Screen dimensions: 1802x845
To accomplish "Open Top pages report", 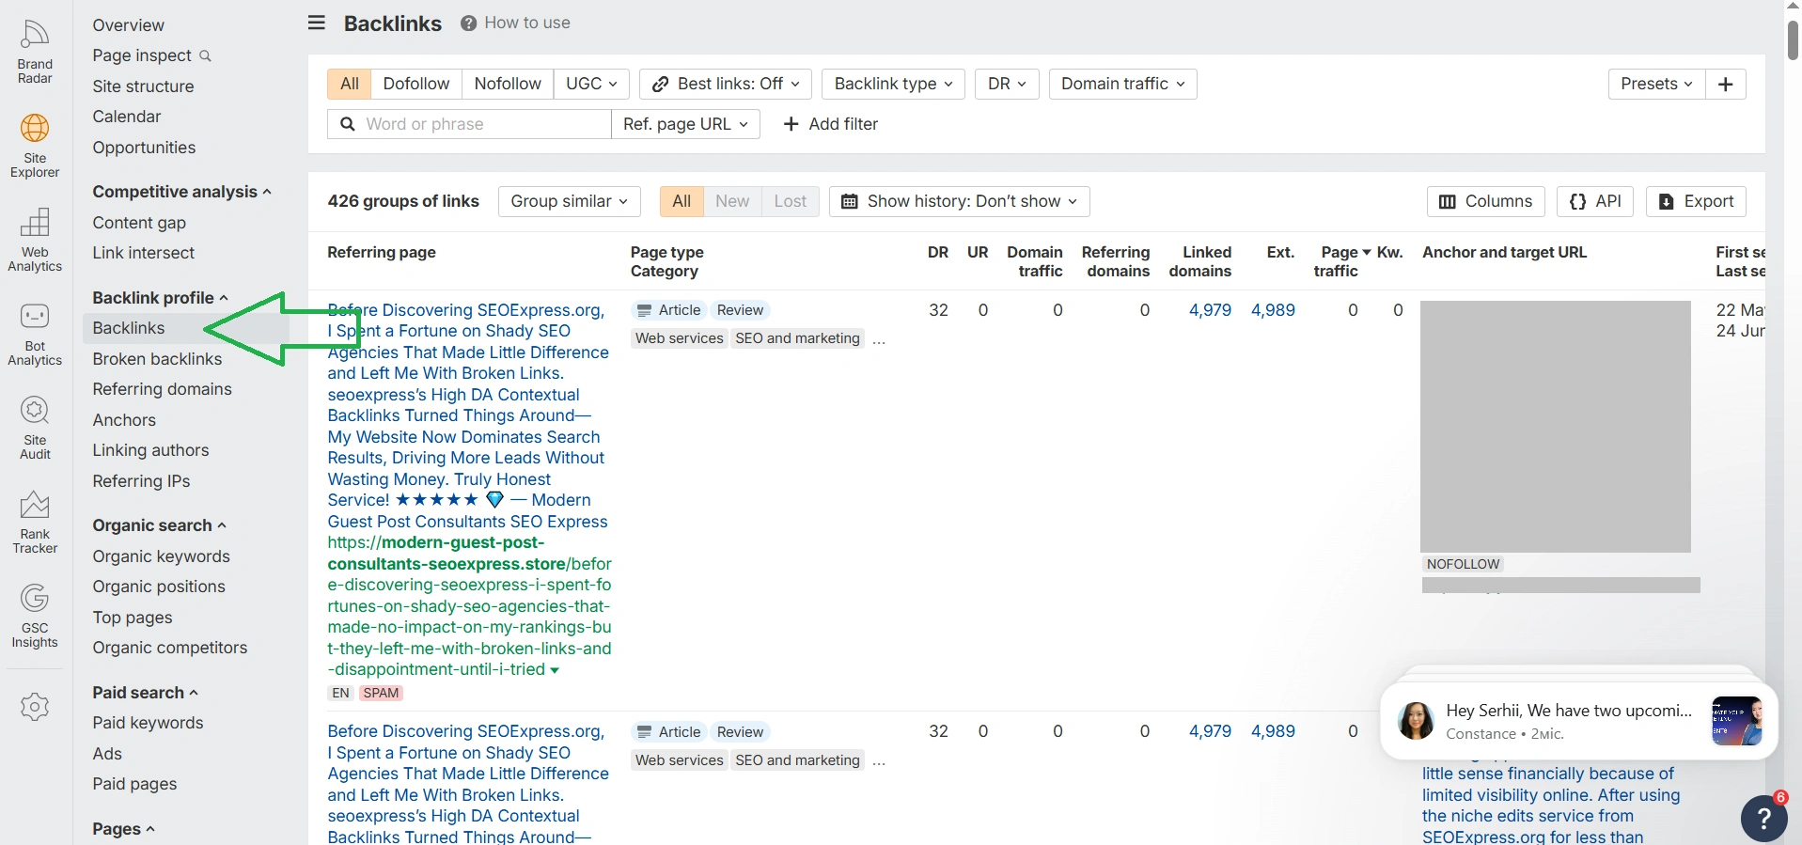I will [x=133, y=618].
